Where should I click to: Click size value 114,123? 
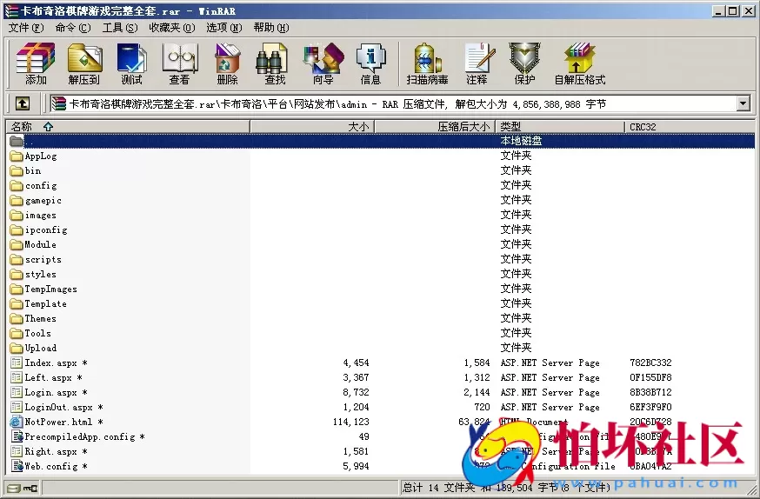[x=351, y=422]
